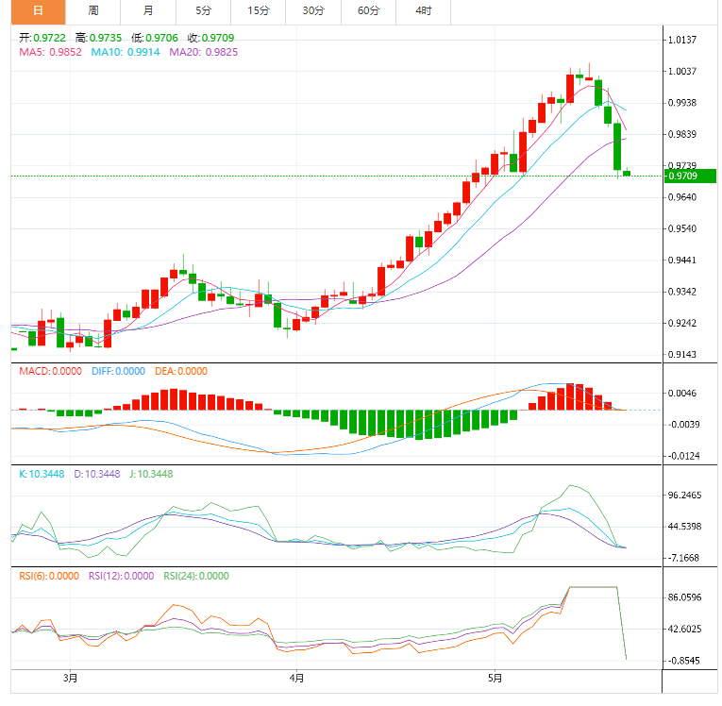Image resolution: width=722 pixels, height=706 pixels.
Task: Click the RSI(6):0.0000 label
Action: coord(49,576)
